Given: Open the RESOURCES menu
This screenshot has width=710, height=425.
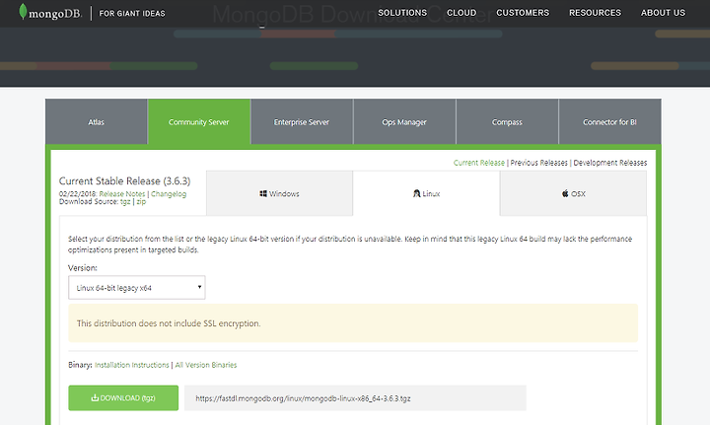Looking at the screenshot, I should [595, 13].
